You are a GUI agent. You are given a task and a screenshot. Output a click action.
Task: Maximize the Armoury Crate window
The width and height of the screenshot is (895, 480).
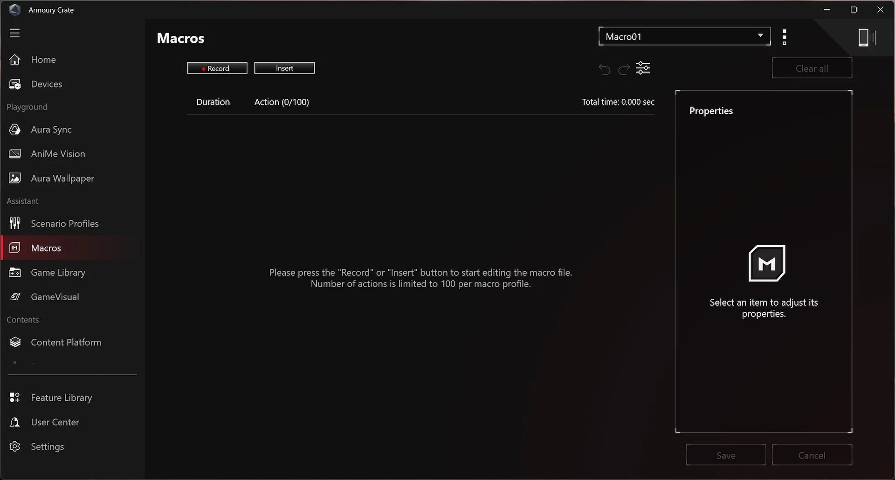854,9
